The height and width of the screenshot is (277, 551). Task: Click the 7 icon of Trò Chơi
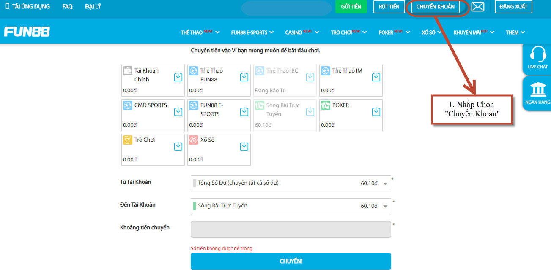[x=128, y=140]
